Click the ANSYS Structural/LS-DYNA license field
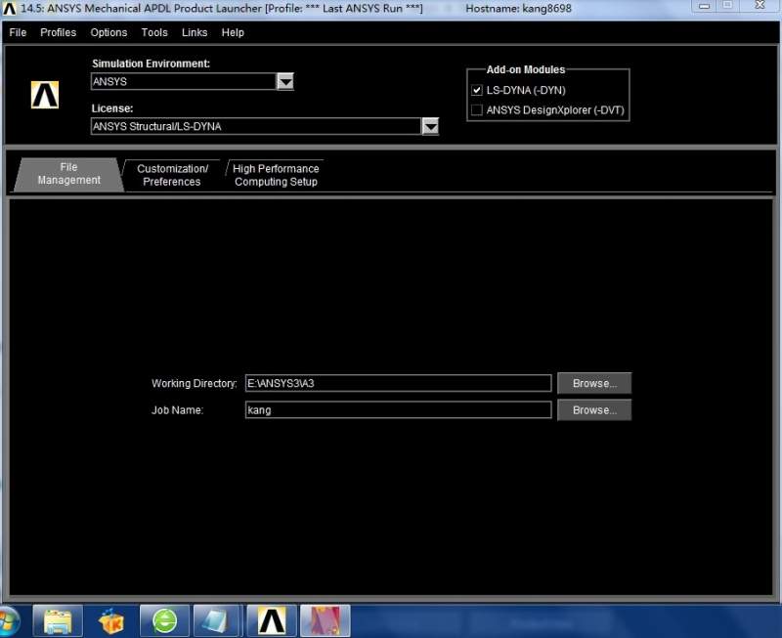Screen dimensions: 782x638 256,127
